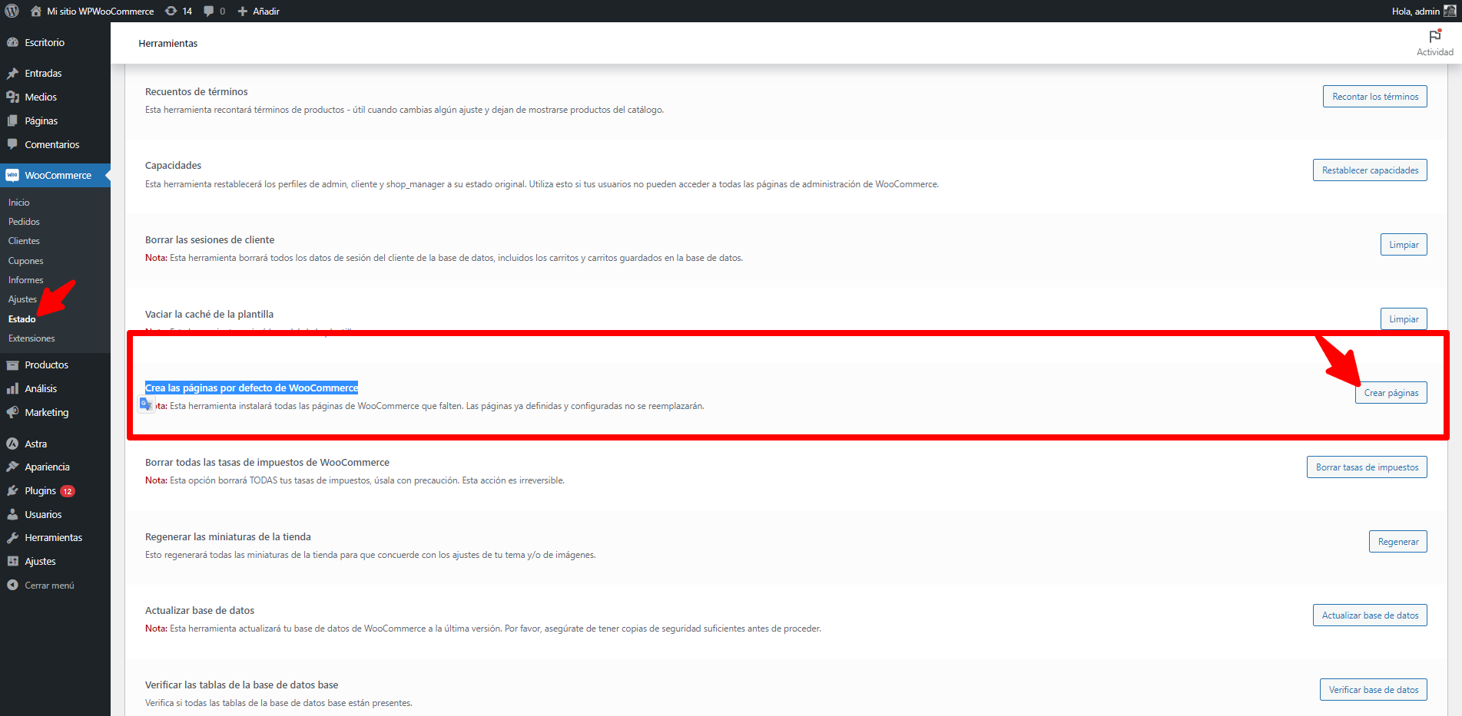The image size is (1462, 716).
Task: Click the Productos box icon
Action: tap(12, 365)
